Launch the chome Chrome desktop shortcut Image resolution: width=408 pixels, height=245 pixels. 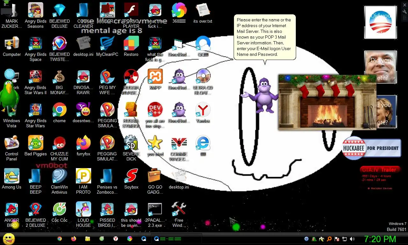point(60,112)
